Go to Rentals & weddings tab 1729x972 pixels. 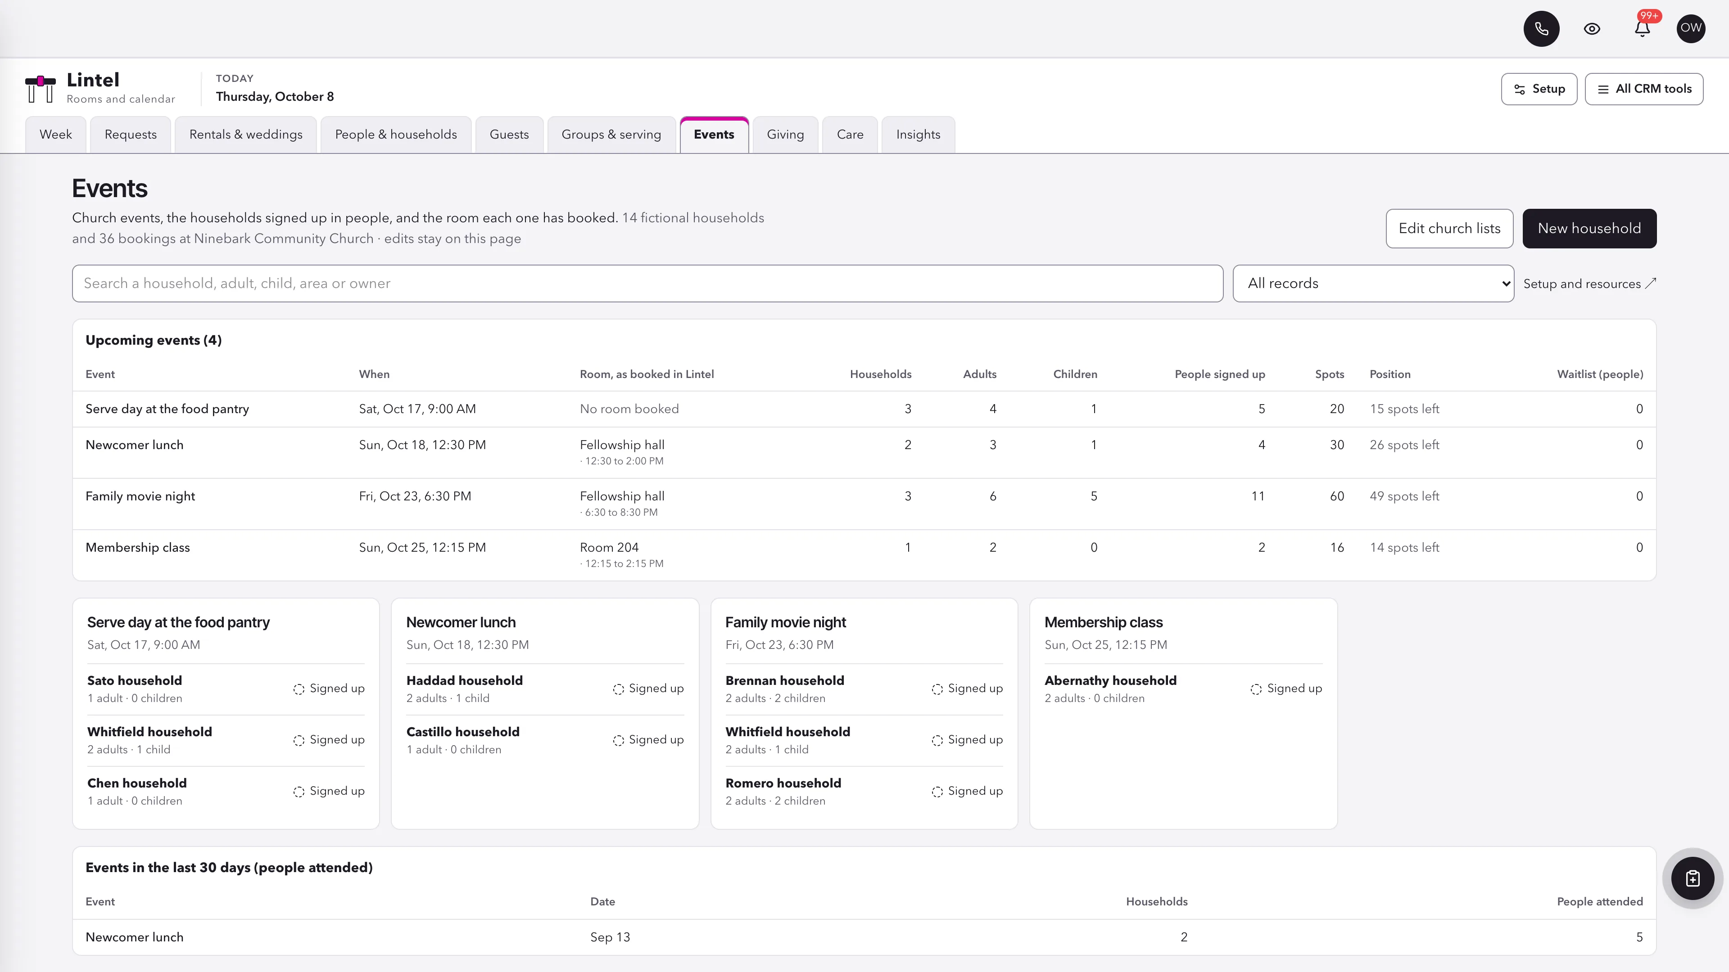[x=246, y=135]
